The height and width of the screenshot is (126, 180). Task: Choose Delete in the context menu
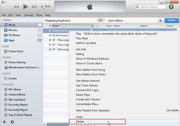tap(124, 122)
